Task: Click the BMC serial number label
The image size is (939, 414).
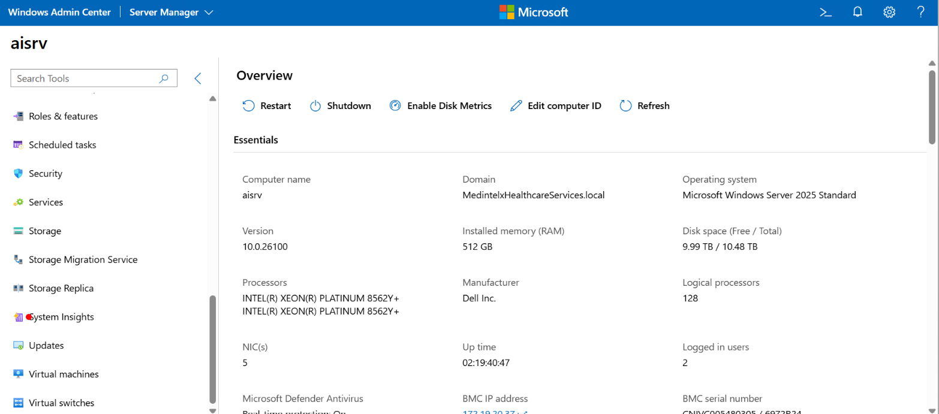Action: click(x=723, y=398)
